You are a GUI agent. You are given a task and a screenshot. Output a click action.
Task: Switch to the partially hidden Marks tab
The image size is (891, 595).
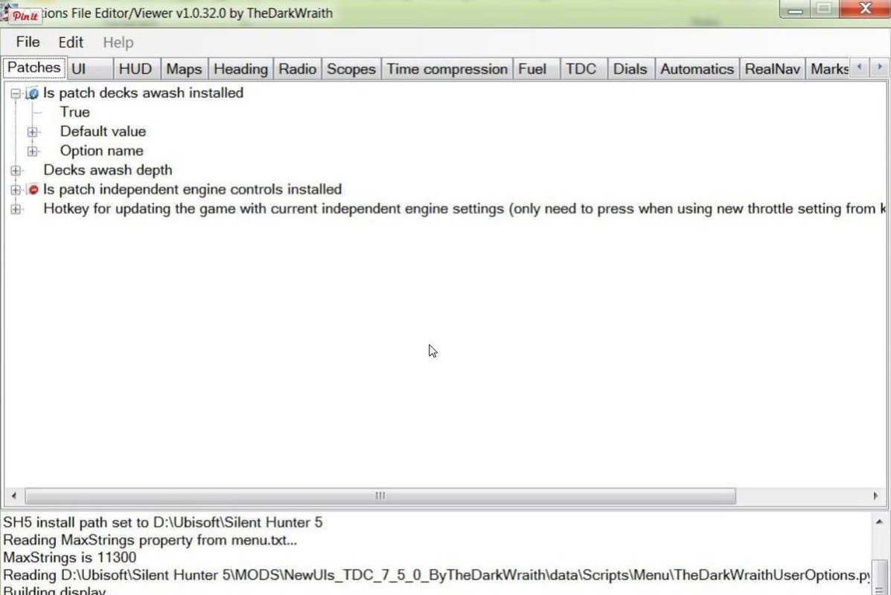828,69
